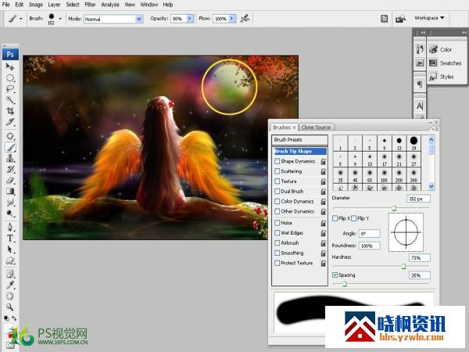Image resolution: width=469 pixels, height=352 pixels.
Task: Open the tool preset picker arrow
Action: [x=20, y=19]
